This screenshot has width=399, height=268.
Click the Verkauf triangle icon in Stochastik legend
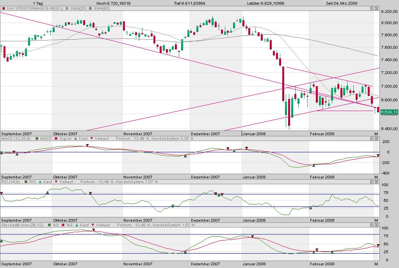93,225
